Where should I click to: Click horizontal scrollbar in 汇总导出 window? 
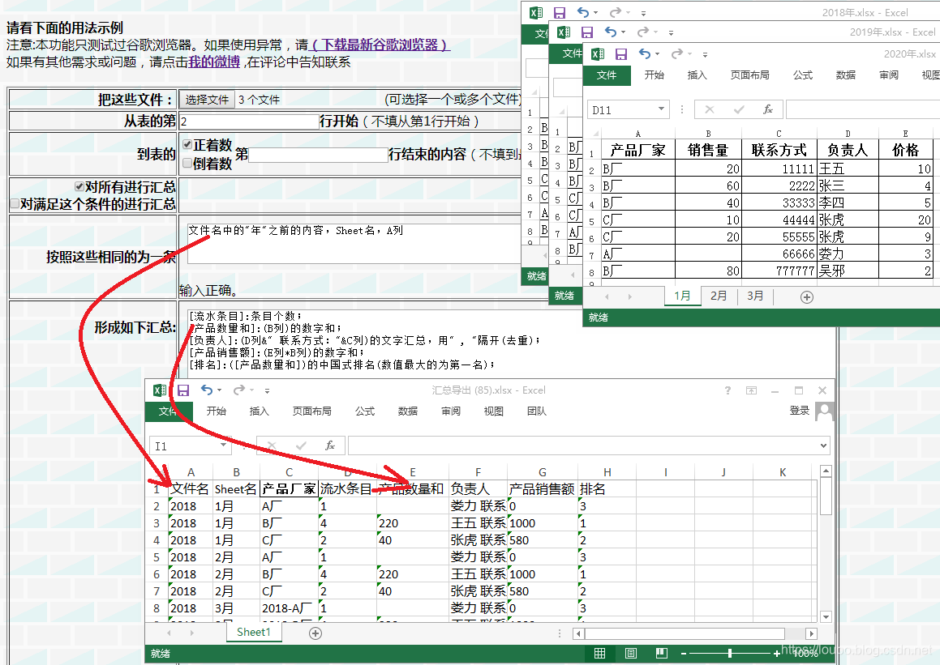(685, 633)
